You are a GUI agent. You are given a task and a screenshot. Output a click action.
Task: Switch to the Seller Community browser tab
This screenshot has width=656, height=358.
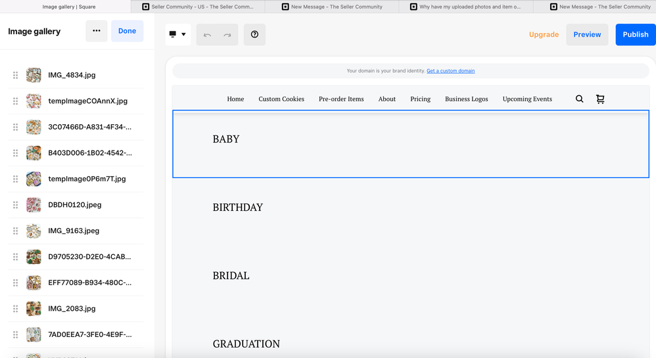198,7
